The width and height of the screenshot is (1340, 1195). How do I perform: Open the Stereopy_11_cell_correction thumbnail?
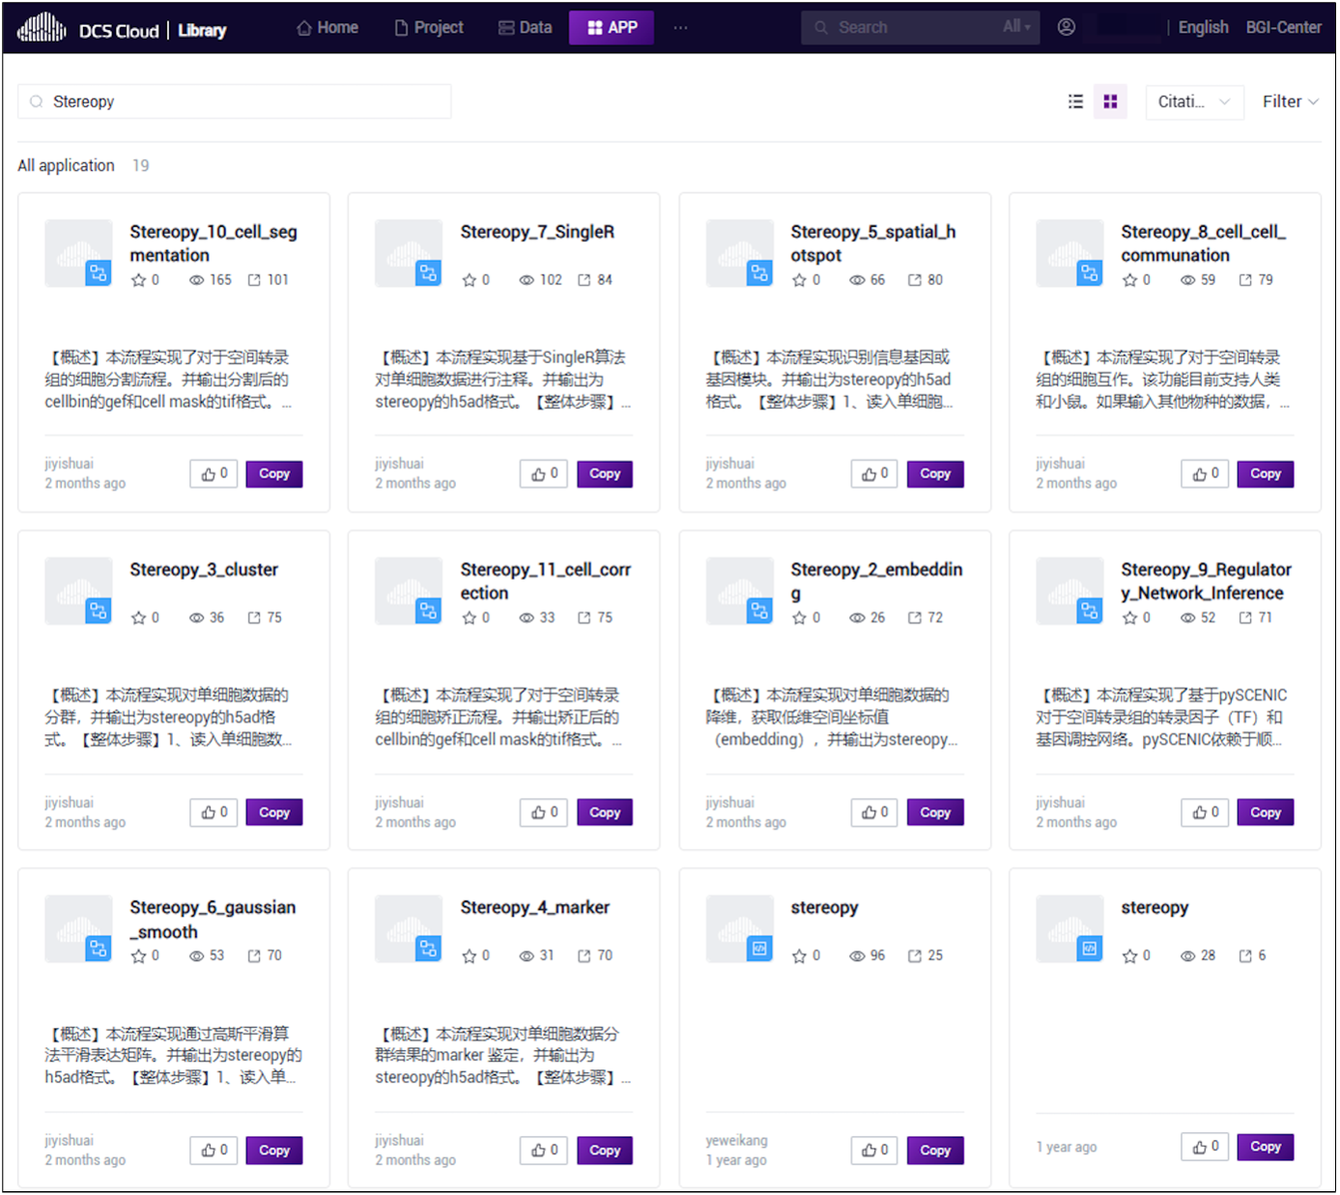[409, 591]
